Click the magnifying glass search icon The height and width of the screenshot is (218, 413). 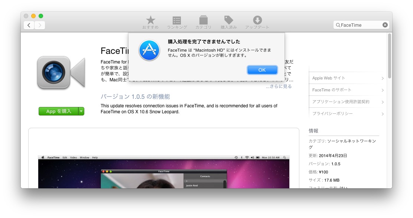338,25
